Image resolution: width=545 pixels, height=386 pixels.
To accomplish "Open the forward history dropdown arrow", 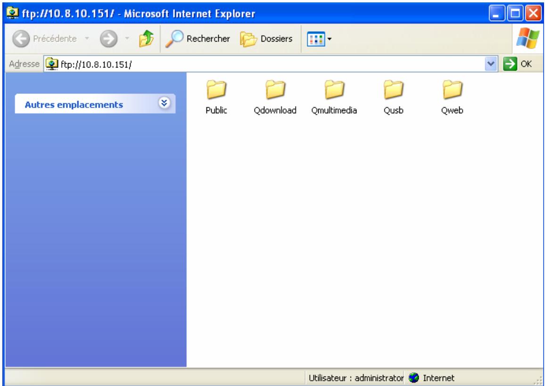I will coord(127,39).
